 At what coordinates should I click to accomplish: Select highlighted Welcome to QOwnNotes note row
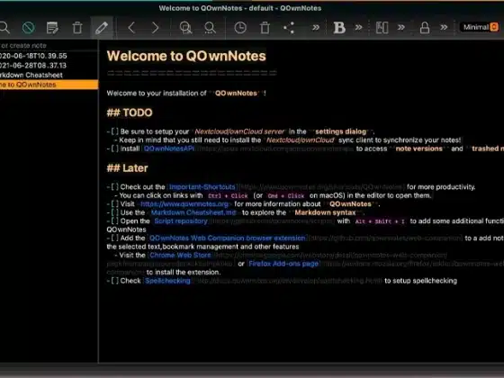[49, 85]
